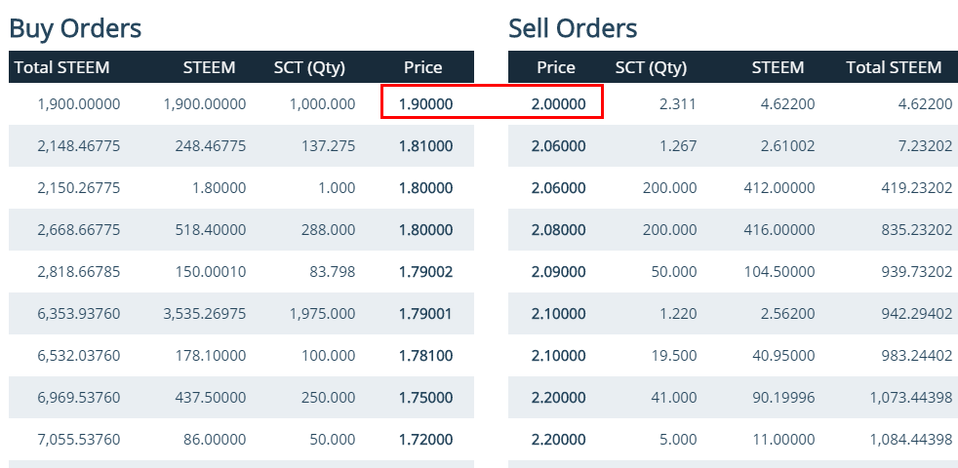Click the 1,000.000 SCT quantity buy cell
Screen dimensions: 958x468
point(322,104)
